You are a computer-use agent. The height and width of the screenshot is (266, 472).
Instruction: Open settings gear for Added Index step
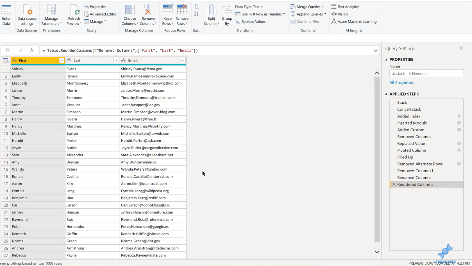459,116
